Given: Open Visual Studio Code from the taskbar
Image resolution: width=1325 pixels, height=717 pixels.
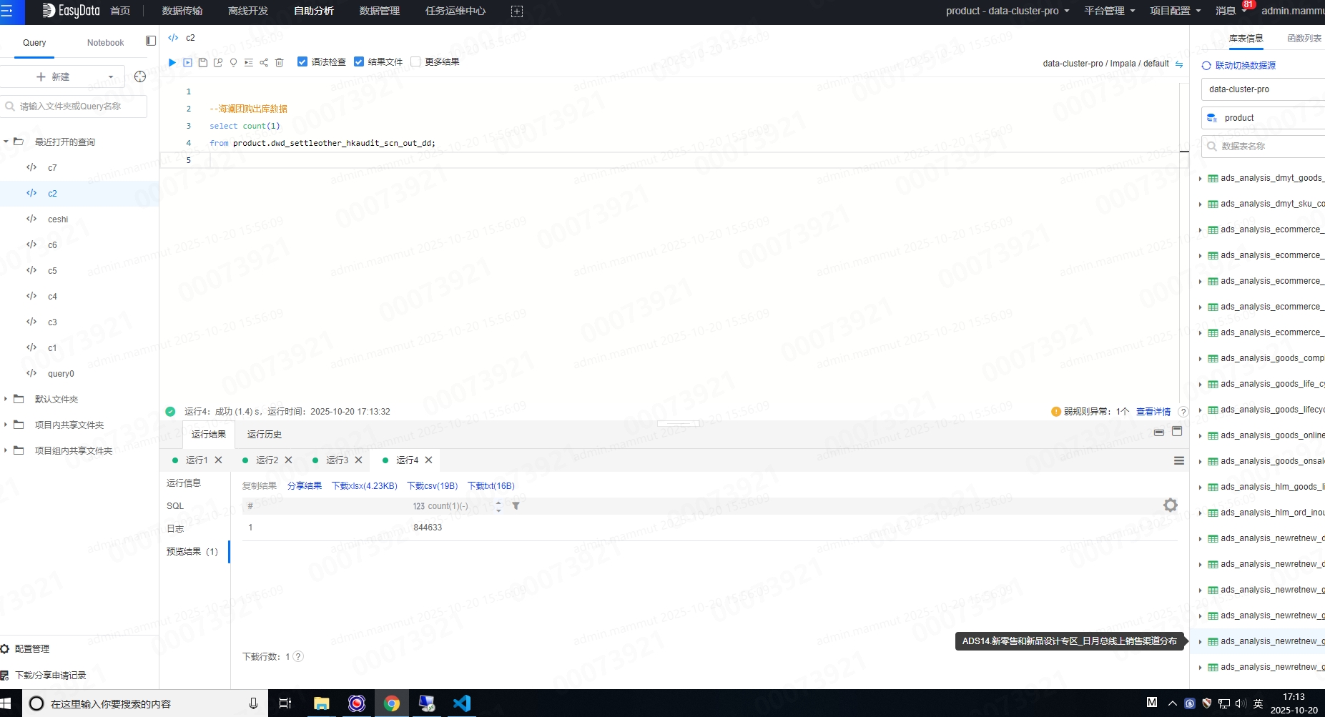Looking at the screenshot, I should click(x=461, y=703).
